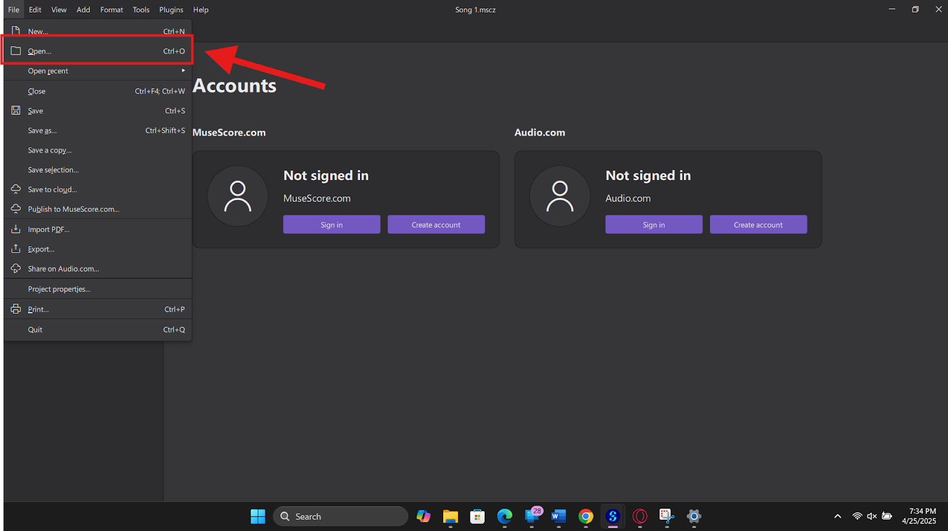Screen dimensions: 948x531
Task: Choose Quit from the File menu
Action: point(98,330)
